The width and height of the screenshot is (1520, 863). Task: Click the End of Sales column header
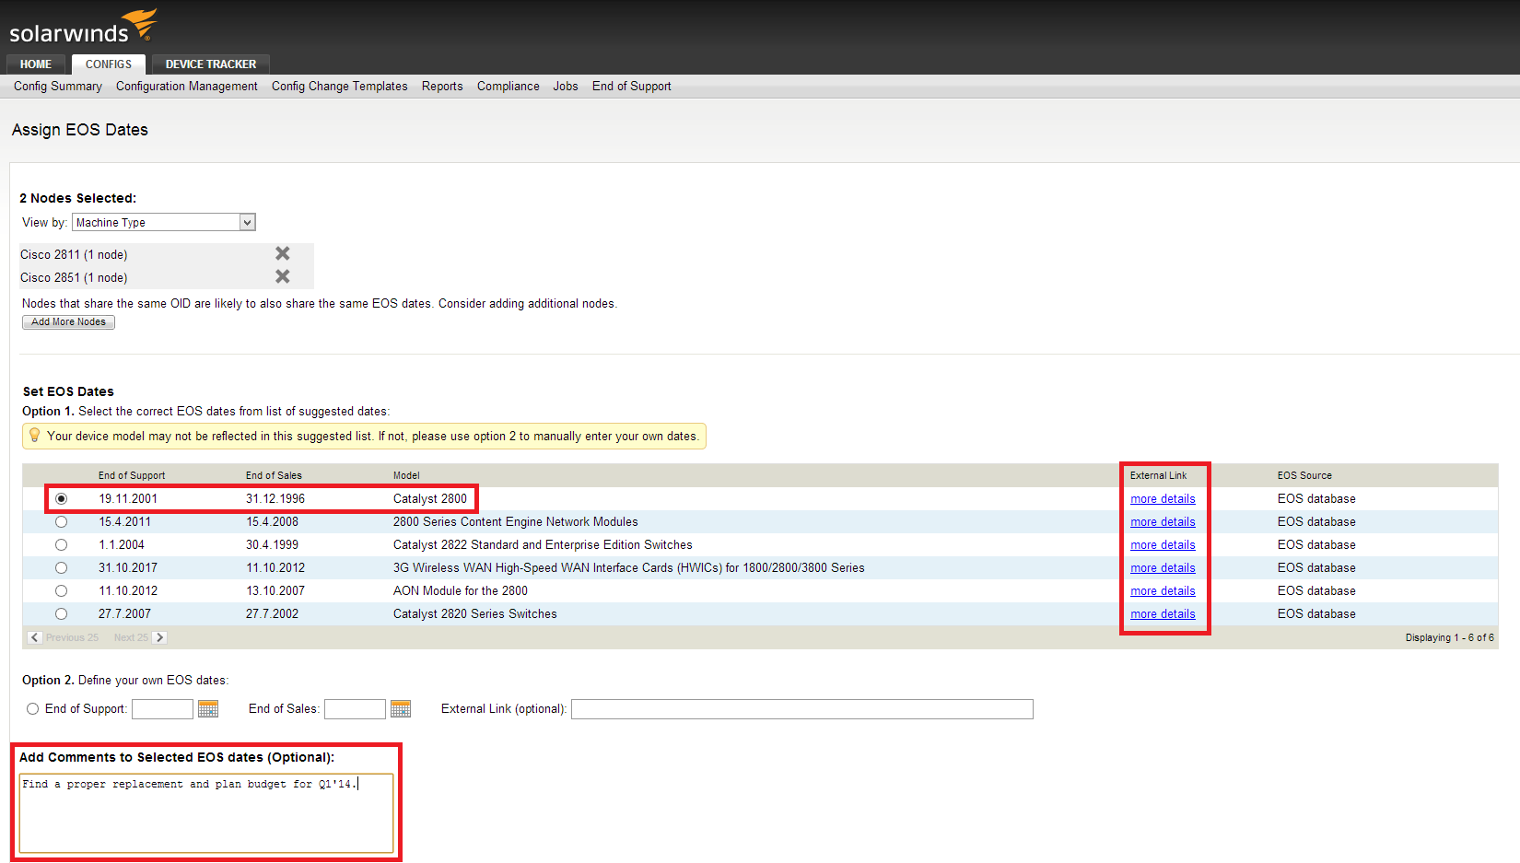pos(274,475)
